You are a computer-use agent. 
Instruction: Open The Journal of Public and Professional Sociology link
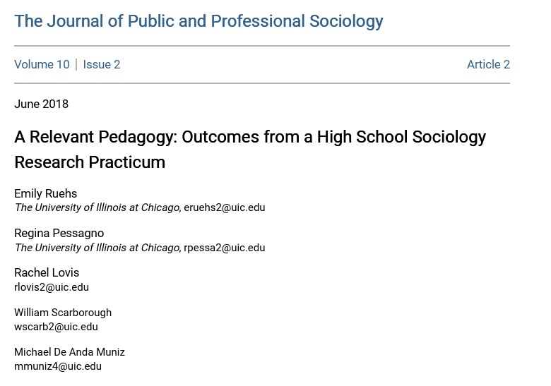click(x=199, y=21)
